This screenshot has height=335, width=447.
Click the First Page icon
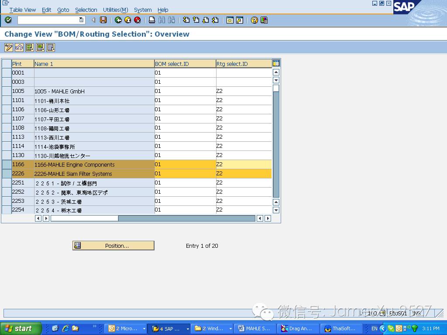(x=186, y=20)
